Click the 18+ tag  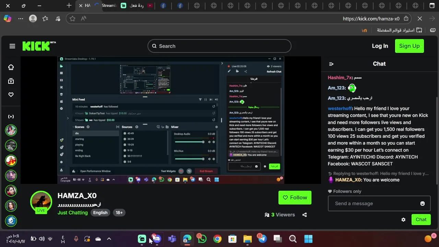coord(119,213)
